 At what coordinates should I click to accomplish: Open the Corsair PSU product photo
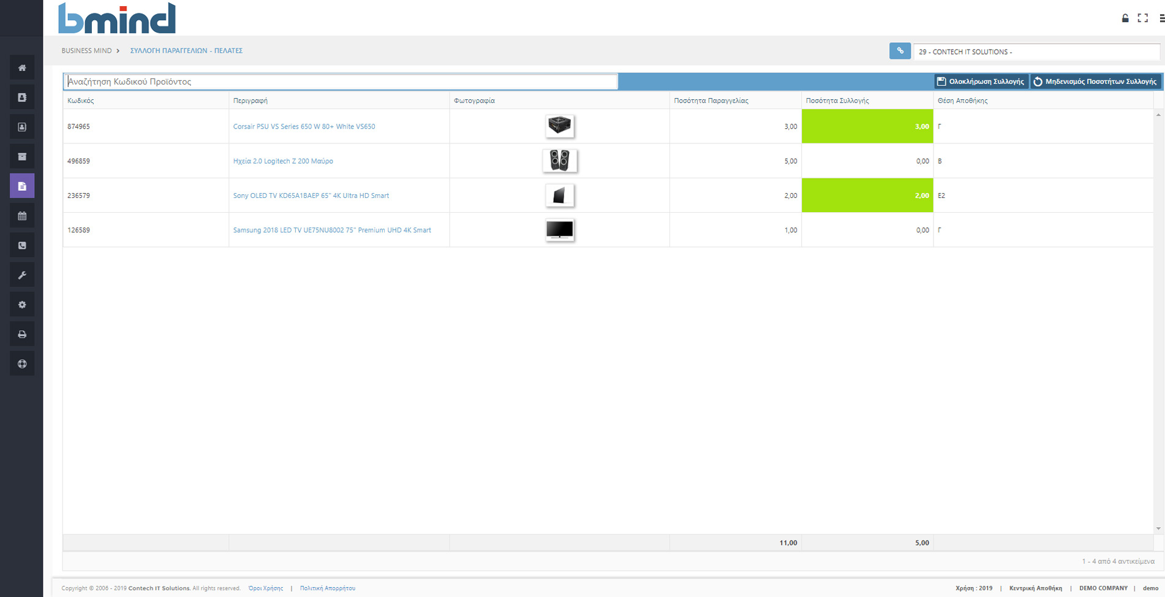point(559,126)
